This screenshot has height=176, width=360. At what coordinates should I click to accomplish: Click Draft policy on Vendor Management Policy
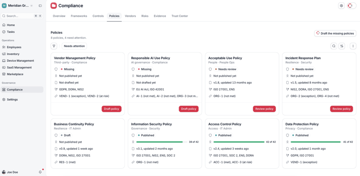[111, 109]
